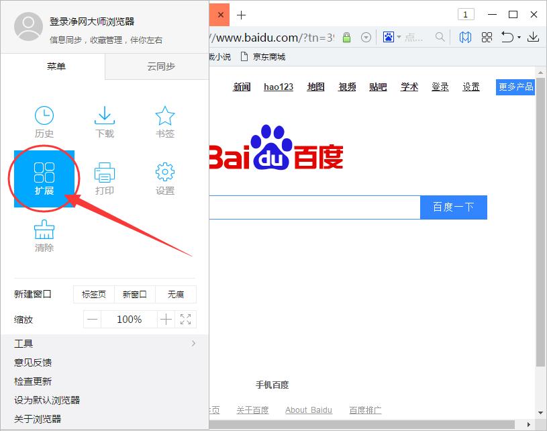The height and width of the screenshot is (431, 547).
Task: Click the toolbar download arrow icon
Action: [x=534, y=37]
